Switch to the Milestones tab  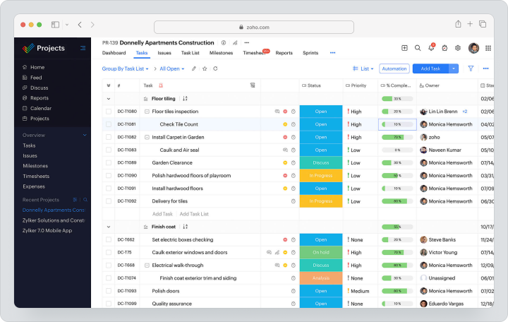[221, 53]
